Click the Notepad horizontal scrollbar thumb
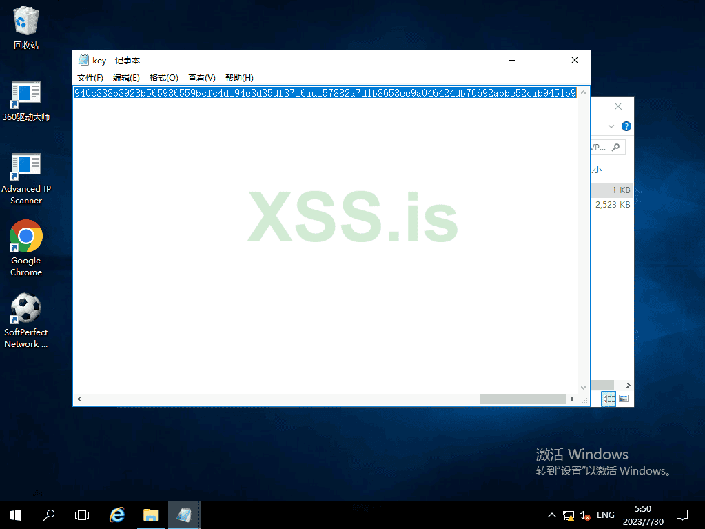The height and width of the screenshot is (529, 705). 523,399
